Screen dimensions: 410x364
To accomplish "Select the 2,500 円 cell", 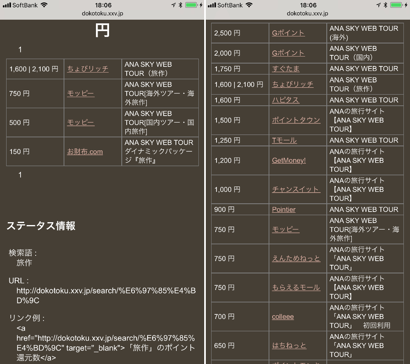I will [x=240, y=33].
